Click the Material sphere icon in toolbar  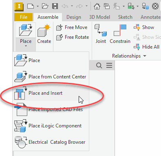pos(145,6)
